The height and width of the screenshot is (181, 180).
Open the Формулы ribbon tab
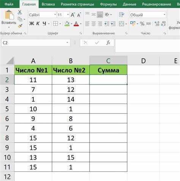[108, 4]
